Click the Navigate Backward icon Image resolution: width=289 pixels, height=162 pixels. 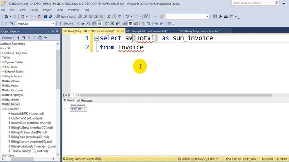click(x=6, y=17)
